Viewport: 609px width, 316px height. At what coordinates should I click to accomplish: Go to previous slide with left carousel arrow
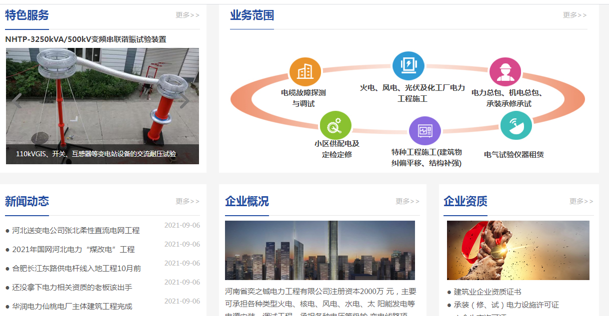point(17,101)
